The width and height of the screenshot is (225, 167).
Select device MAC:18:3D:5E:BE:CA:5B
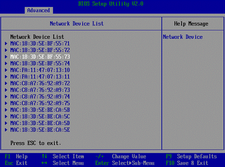(x=40, y=110)
